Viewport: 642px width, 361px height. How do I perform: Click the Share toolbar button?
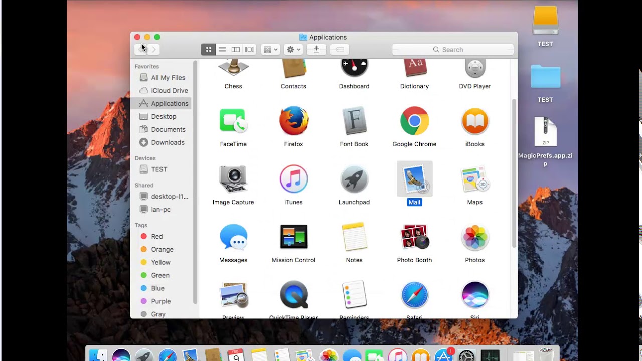316,50
